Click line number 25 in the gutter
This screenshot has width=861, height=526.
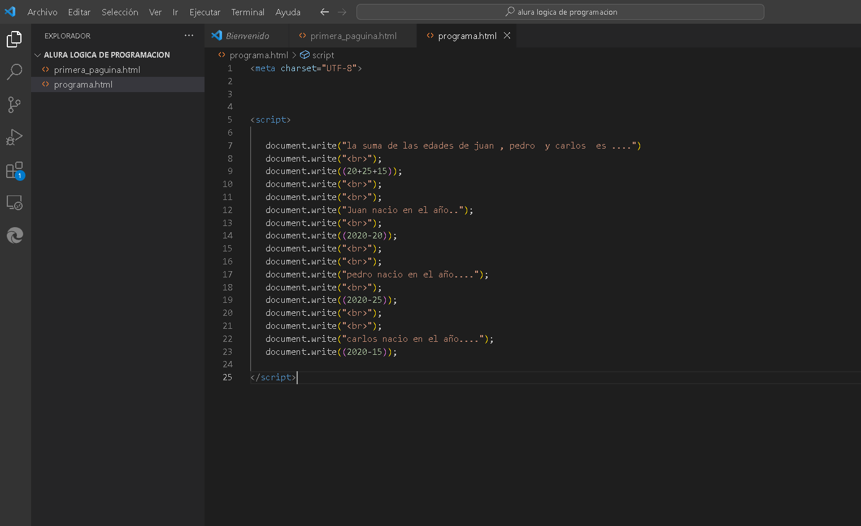227,377
